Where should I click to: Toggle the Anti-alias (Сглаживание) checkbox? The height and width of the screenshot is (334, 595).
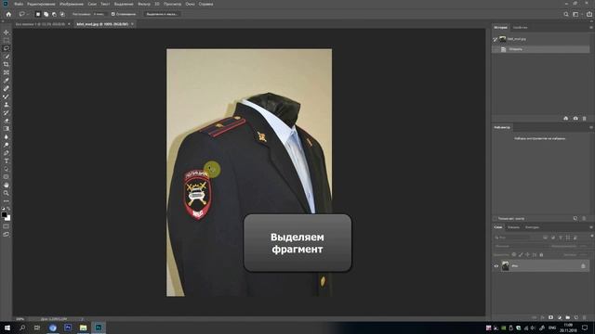pyautogui.click(x=112, y=15)
